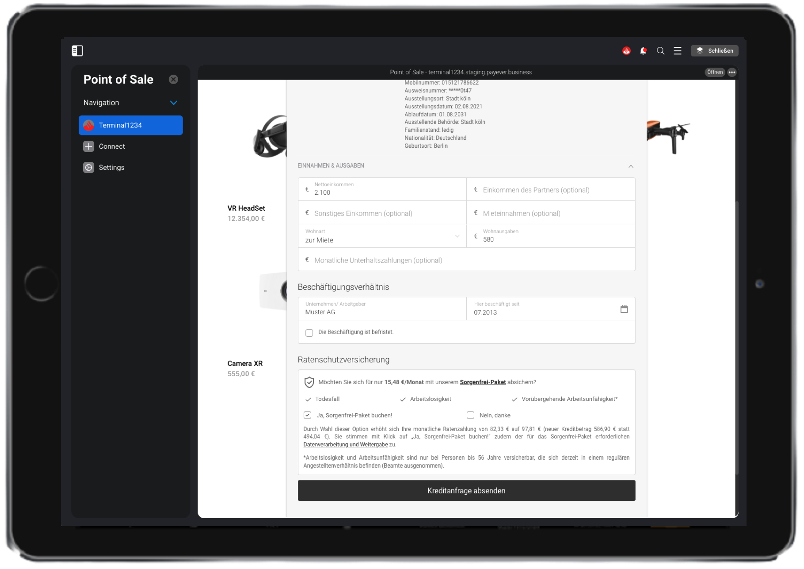This screenshot has width=804, height=569.
Task: Focus Monatliche Unterhaltszahlungen field
Action: point(466,260)
